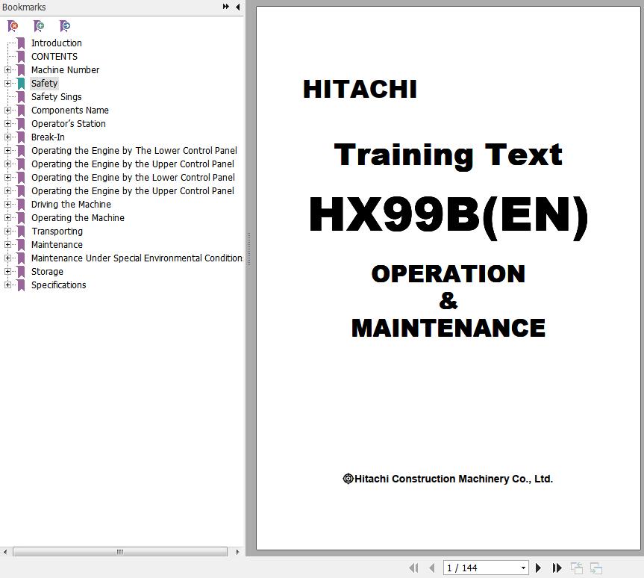
Task: Expand the Components Name bookmark
Action: [x=7, y=111]
